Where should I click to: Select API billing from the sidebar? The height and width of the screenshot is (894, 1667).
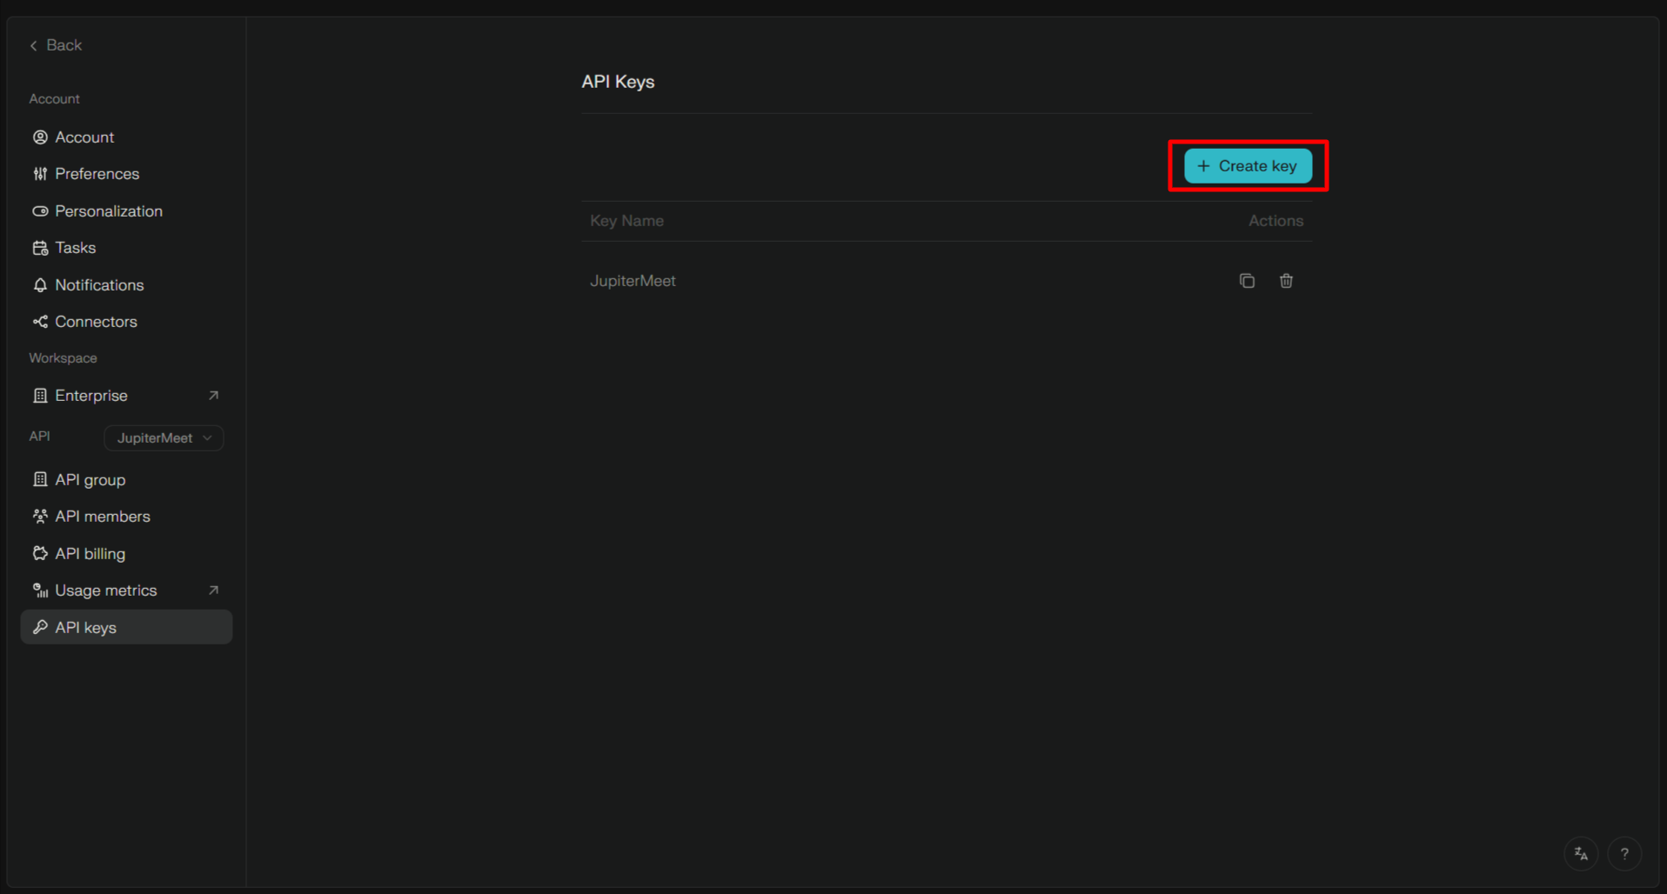pos(89,553)
